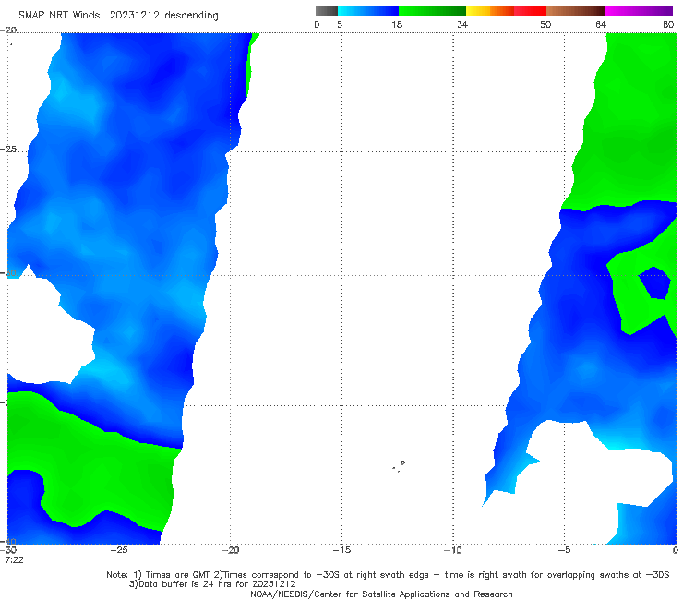Click the note line starting "Note: 1) Times are GMT"
The image size is (683, 600).
[x=388, y=575]
